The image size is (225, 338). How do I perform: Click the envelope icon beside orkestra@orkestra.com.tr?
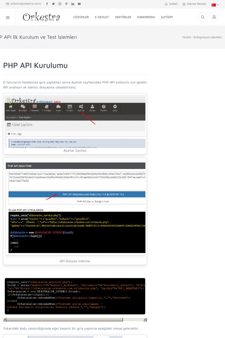pos(8,4)
